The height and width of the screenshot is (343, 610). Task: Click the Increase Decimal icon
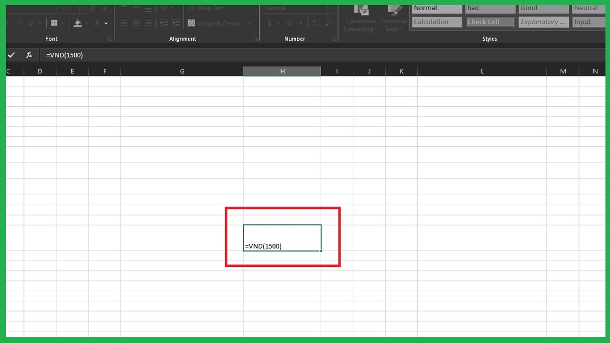(x=316, y=23)
